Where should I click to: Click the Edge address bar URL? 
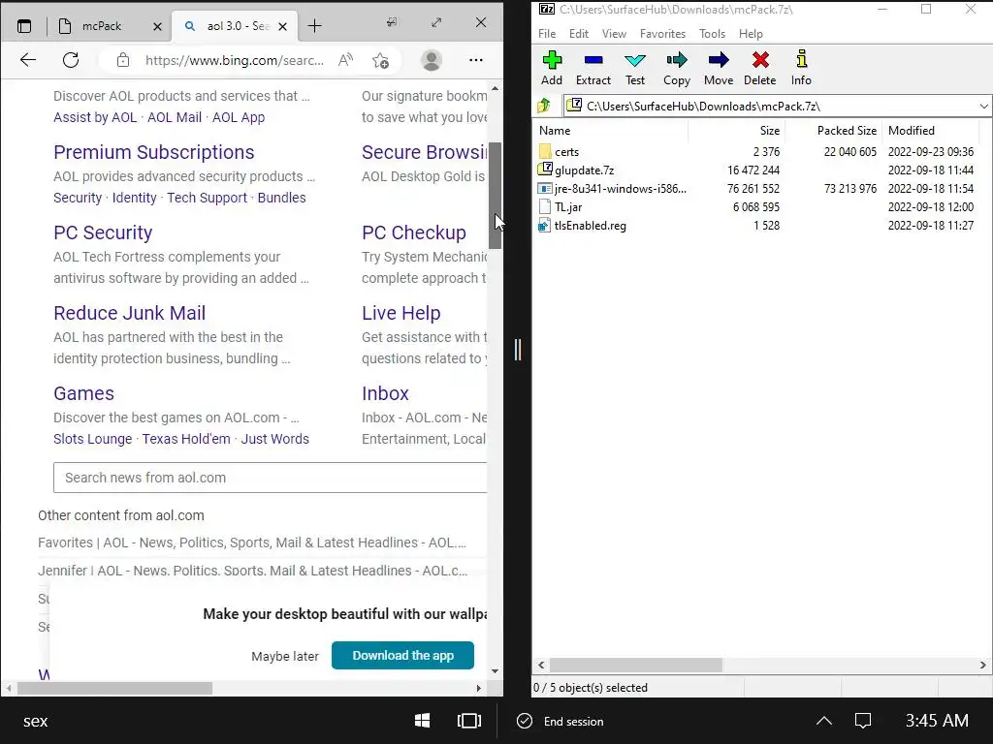235,60
